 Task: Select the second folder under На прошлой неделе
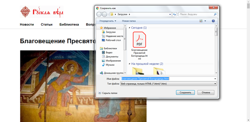pos(159,71)
